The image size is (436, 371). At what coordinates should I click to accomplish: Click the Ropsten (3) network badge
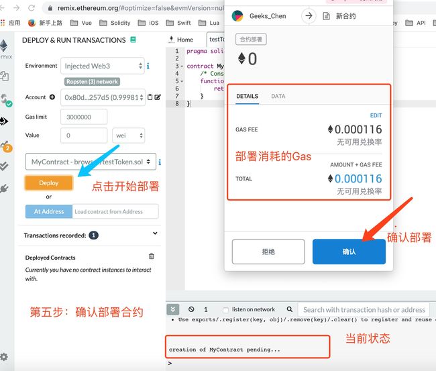tap(92, 81)
